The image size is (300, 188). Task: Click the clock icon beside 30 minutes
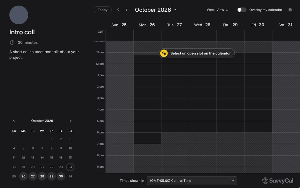pyautogui.click(x=12, y=43)
